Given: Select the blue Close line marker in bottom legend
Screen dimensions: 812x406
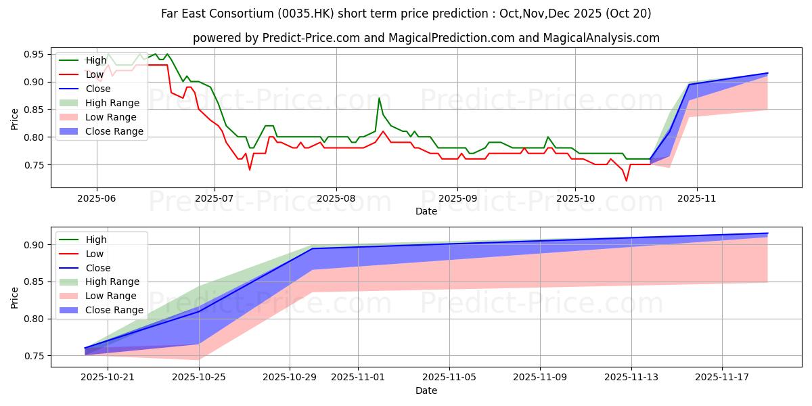Looking at the screenshot, I should (x=70, y=268).
